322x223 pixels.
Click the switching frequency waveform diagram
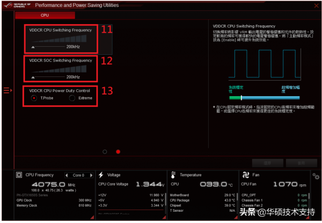pyautogui.click(x=265, y=64)
